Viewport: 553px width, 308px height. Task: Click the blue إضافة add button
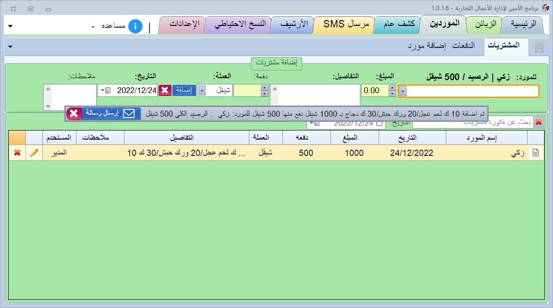pos(184,90)
